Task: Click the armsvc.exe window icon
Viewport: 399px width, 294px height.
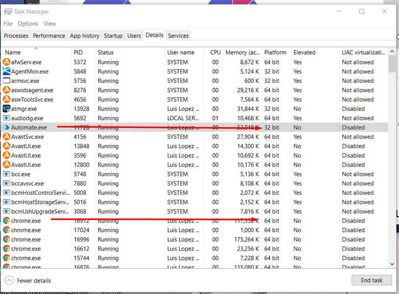Action: coord(6,81)
